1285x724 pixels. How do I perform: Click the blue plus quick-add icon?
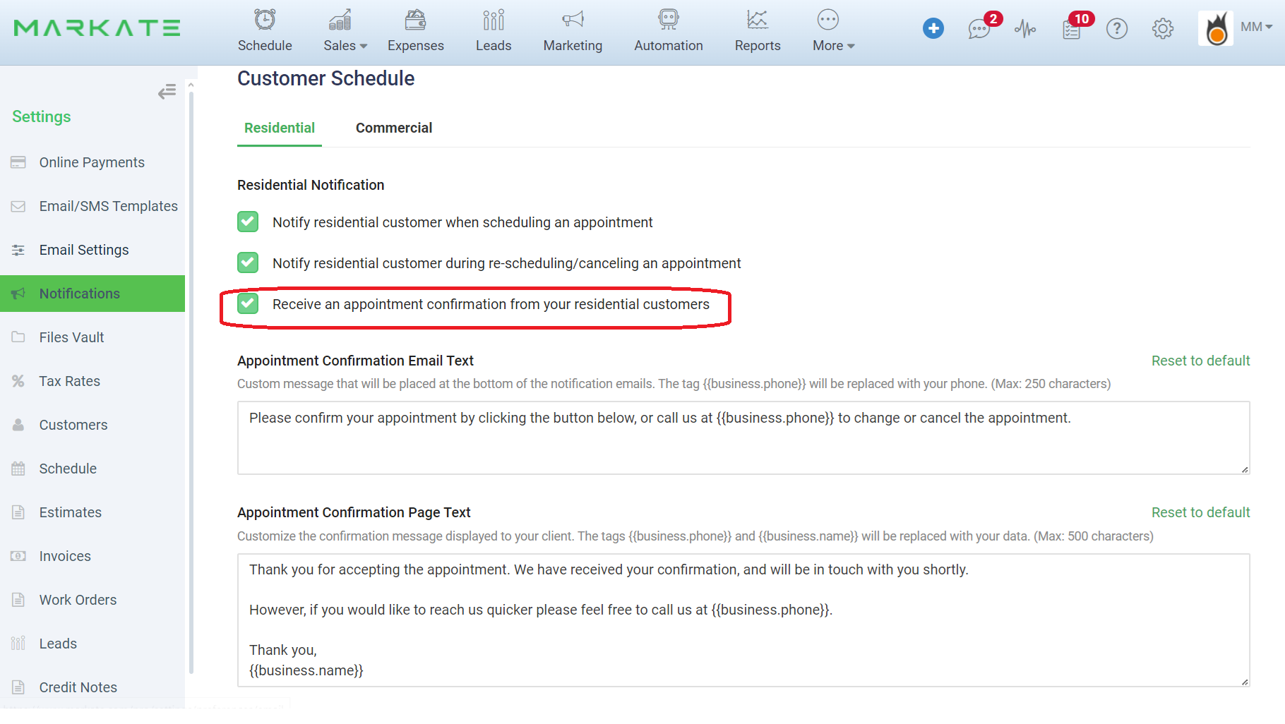coord(933,28)
